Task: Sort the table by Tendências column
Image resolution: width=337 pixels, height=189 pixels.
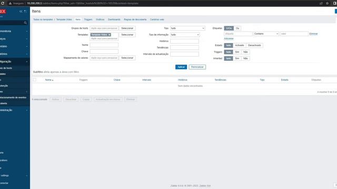Action: 220,80
